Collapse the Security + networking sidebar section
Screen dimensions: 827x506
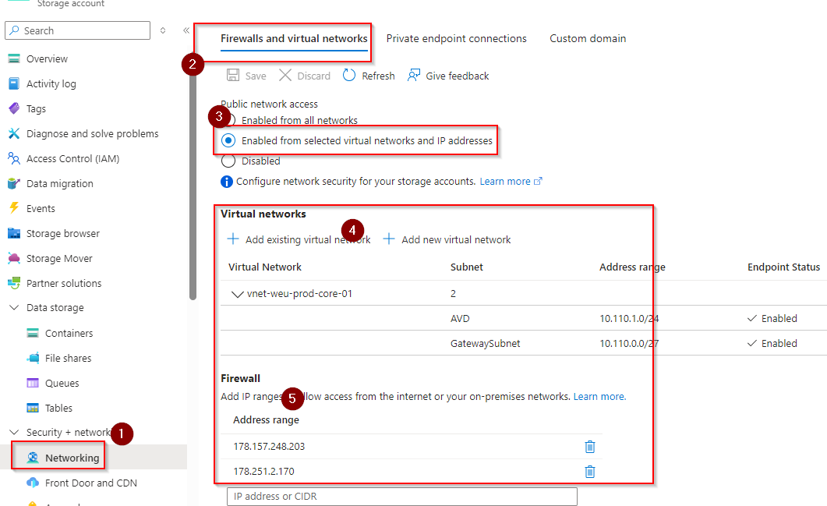tap(14, 433)
